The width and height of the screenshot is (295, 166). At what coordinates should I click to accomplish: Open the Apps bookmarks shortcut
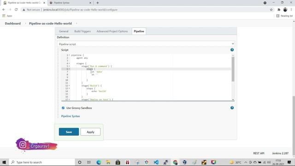[7, 16]
